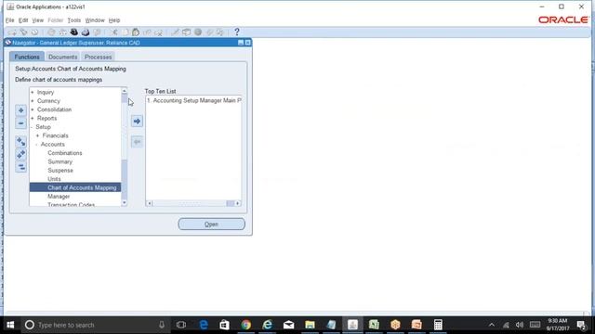Screen dimensions: 595x334
Task: Click the New record toolbar icon
Action: click(x=12, y=32)
